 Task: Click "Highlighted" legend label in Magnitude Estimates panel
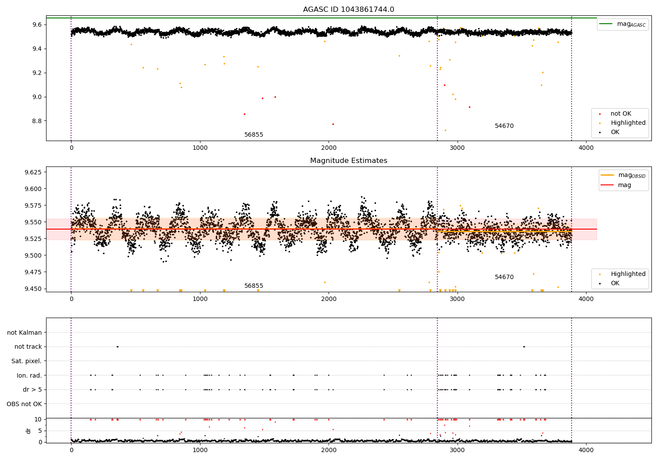click(x=628, y=274)
